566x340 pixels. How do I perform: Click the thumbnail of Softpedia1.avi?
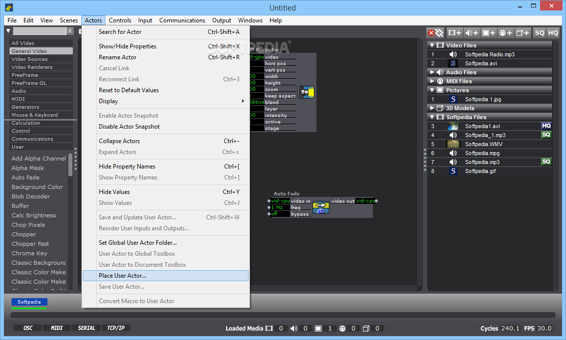[x=453, y=126]
